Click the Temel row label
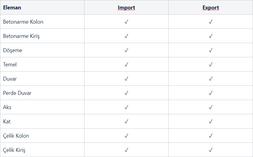Image resolution: width=253 pixels, height=157 pixels. (x=10, y=65)
